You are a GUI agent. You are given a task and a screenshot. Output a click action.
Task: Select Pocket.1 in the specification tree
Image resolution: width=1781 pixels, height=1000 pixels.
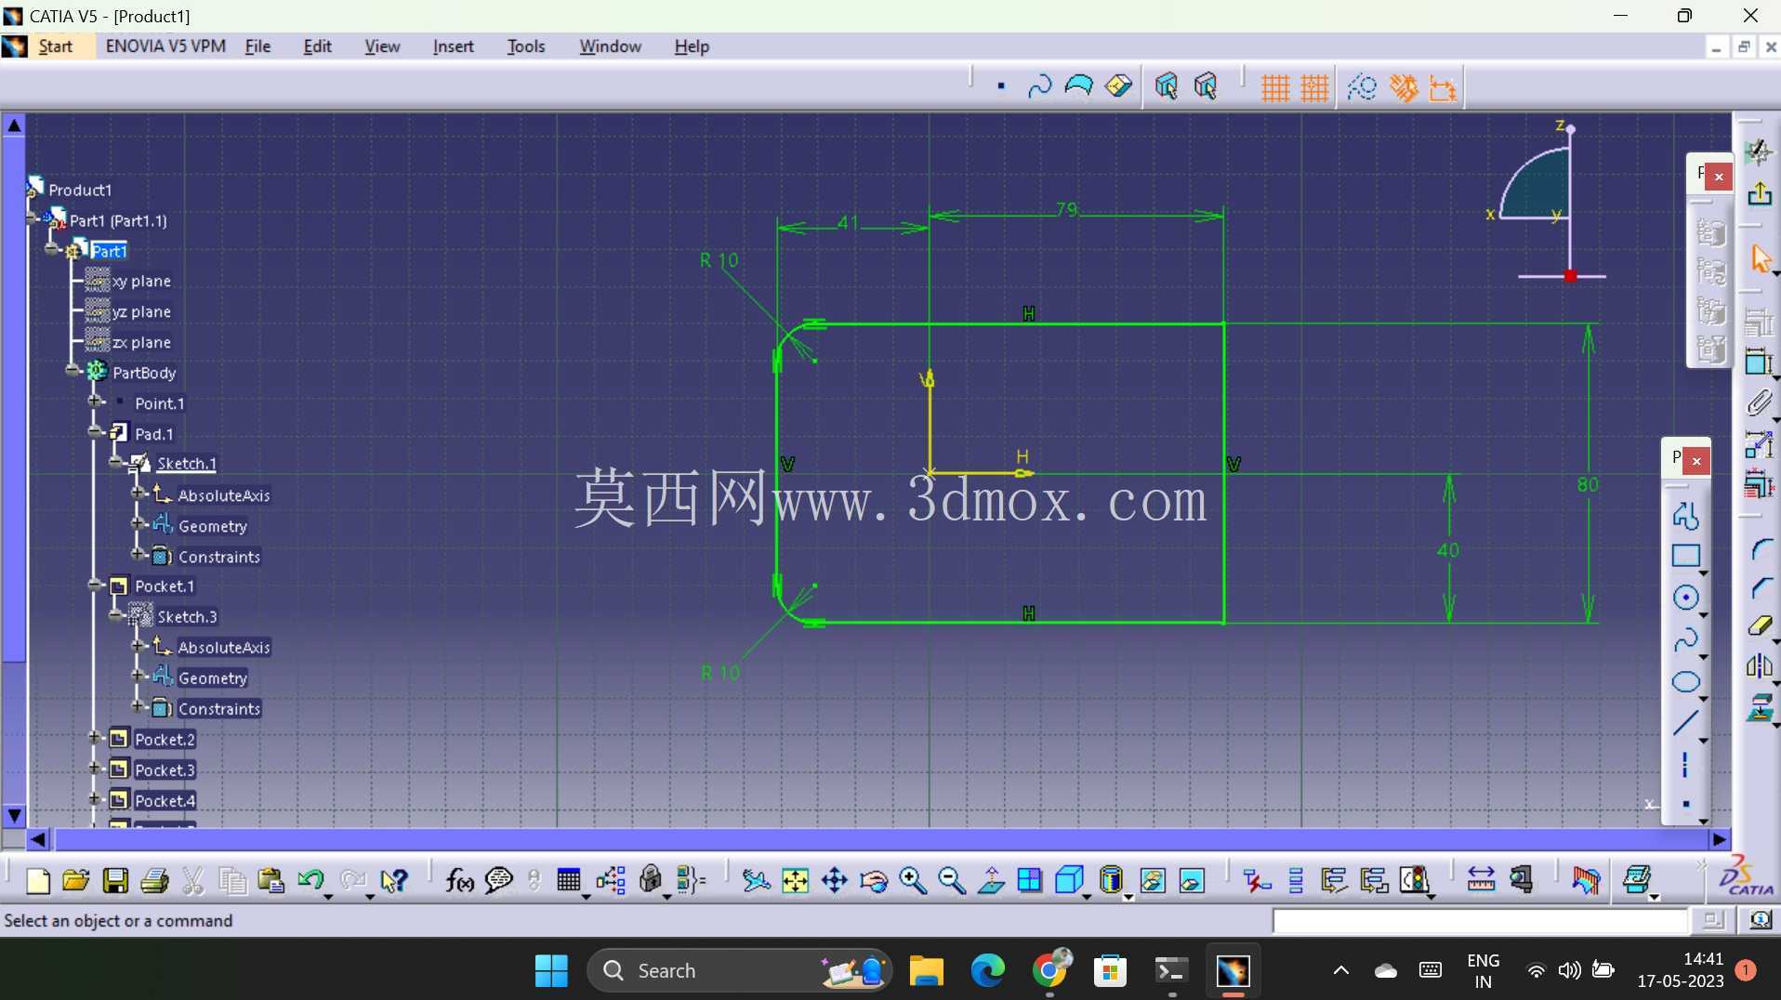(x=164, y=586)
